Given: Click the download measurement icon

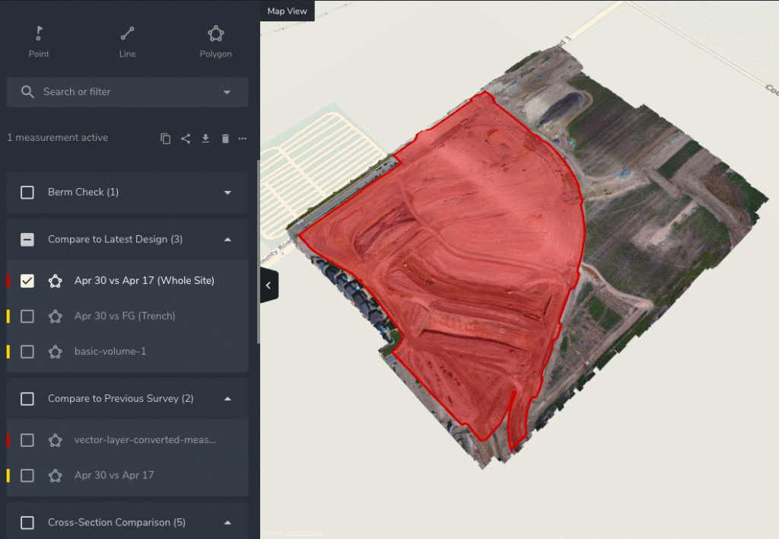Looking at the screenshot, I should point(205,139).
